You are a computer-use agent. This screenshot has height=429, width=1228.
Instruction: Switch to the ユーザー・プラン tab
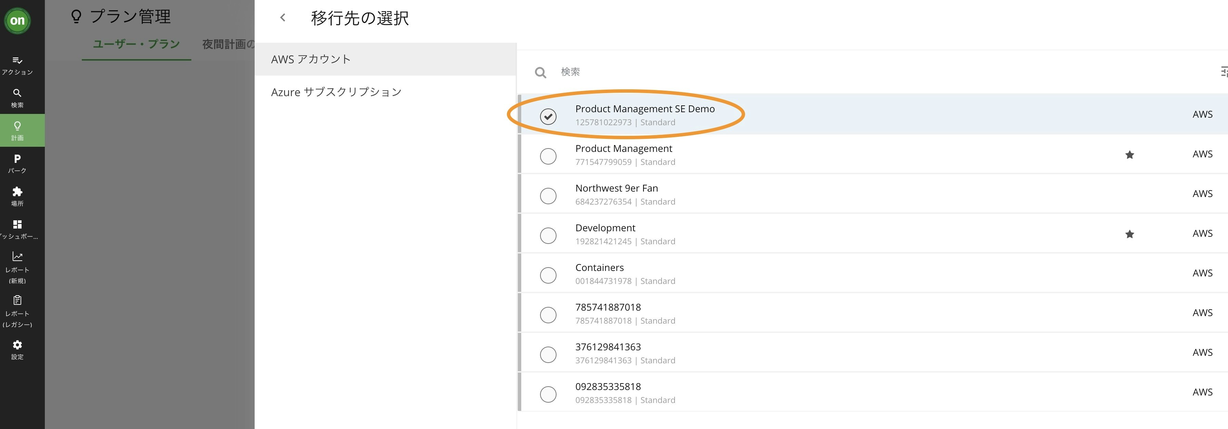coord(136,44)
